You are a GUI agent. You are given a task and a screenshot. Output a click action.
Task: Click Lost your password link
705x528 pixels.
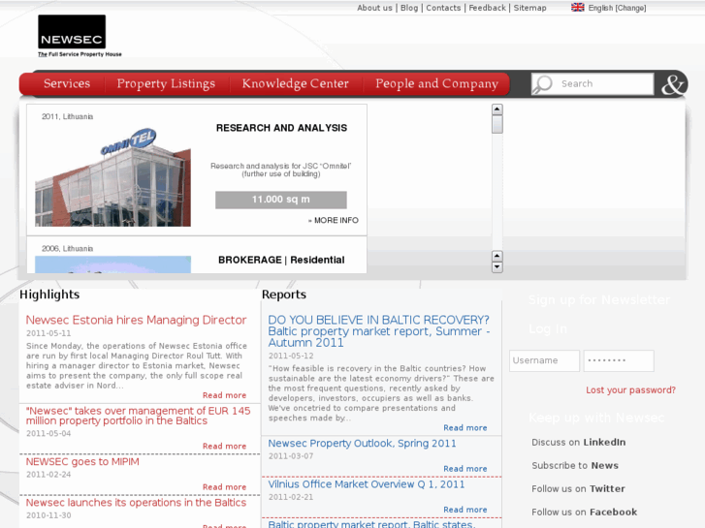(x=630, y=390)
